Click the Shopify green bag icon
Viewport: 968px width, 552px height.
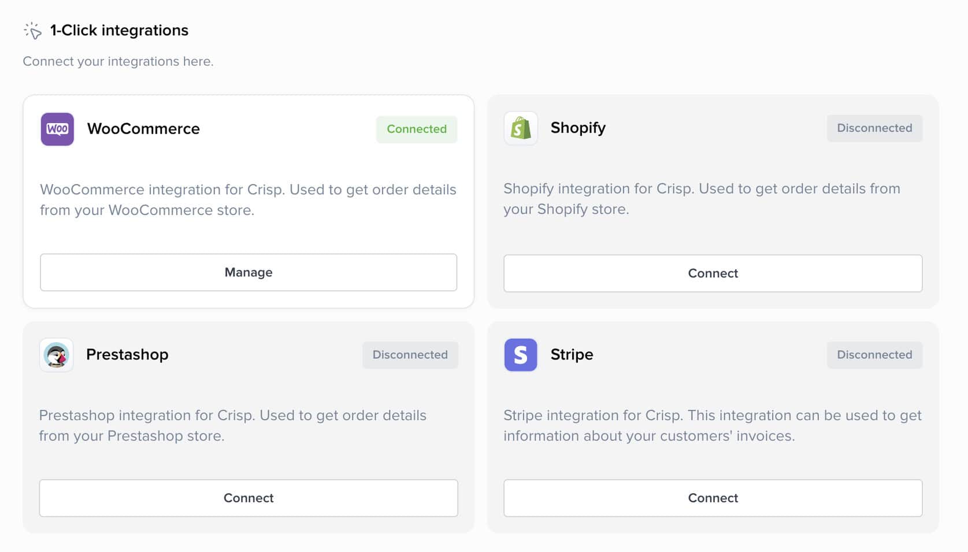[521, 128]
